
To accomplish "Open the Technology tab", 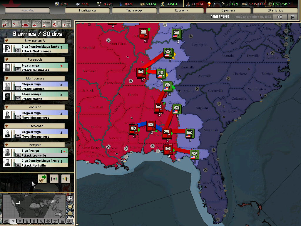I will pos(134,10).
